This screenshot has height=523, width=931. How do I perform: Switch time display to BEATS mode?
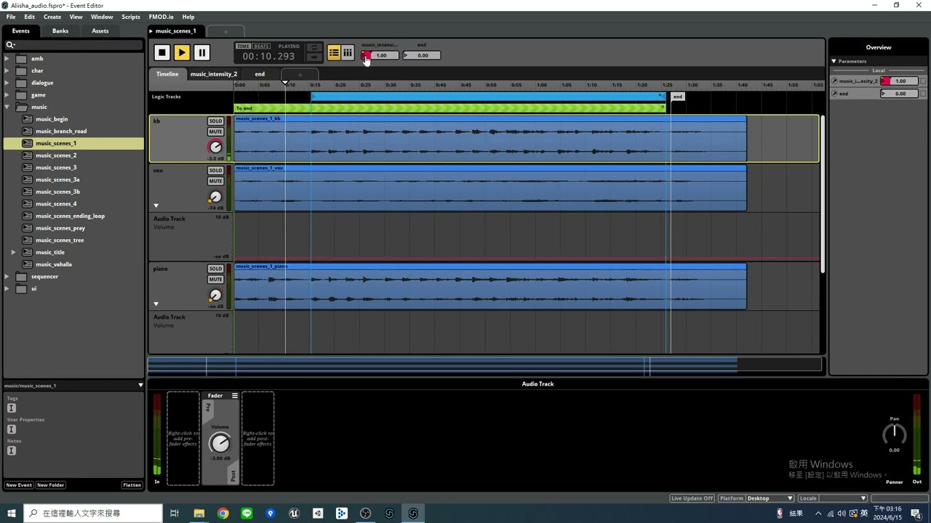click(261, 46)
